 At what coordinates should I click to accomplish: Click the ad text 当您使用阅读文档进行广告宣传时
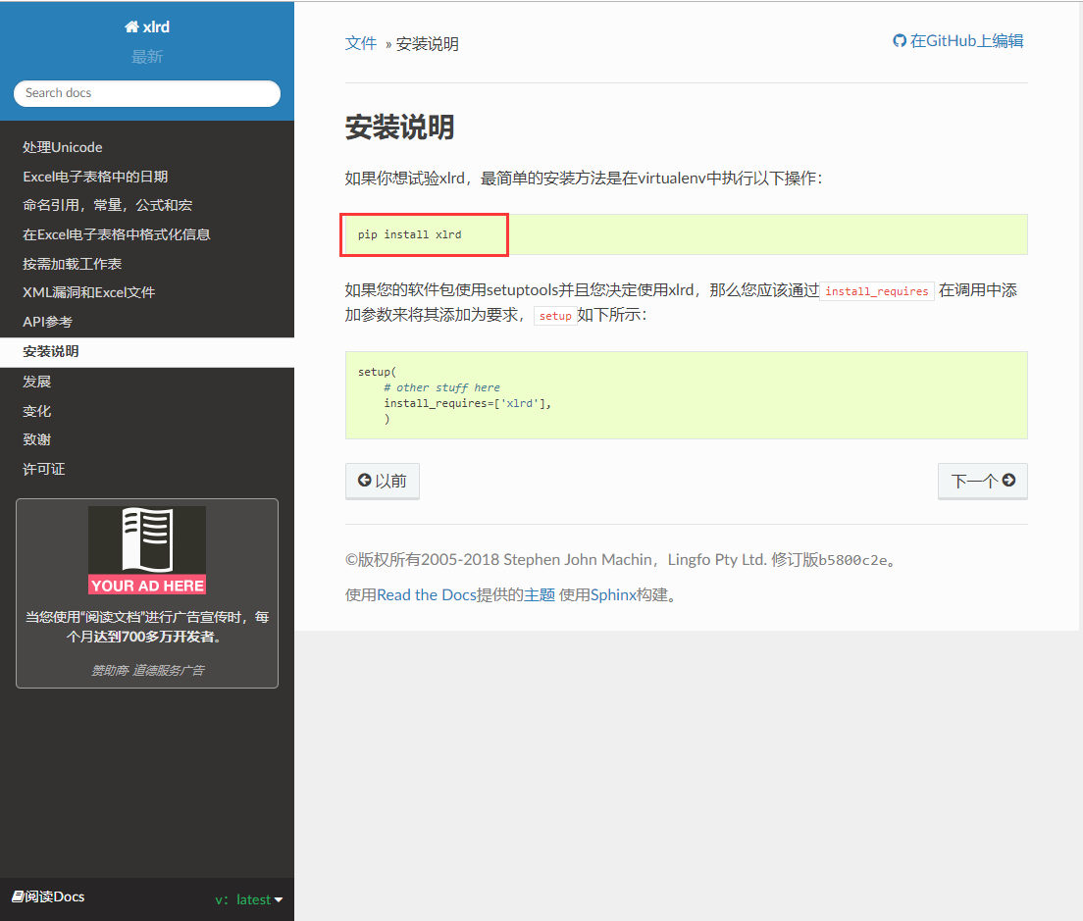[147, 626]
